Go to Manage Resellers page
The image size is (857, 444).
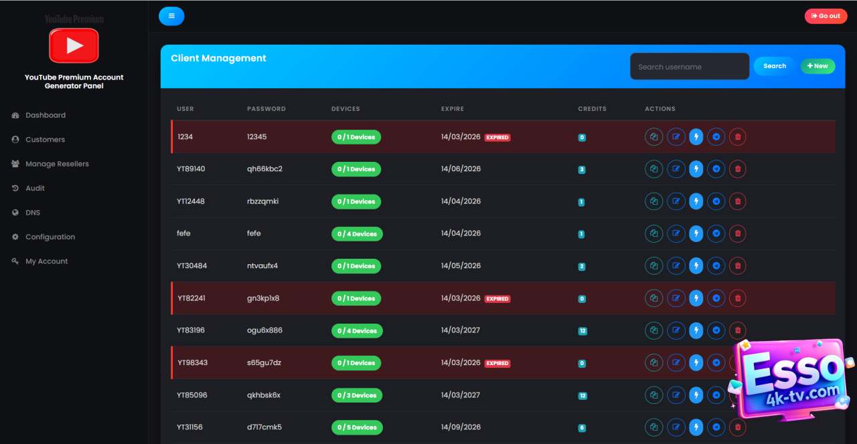point(57,164)
